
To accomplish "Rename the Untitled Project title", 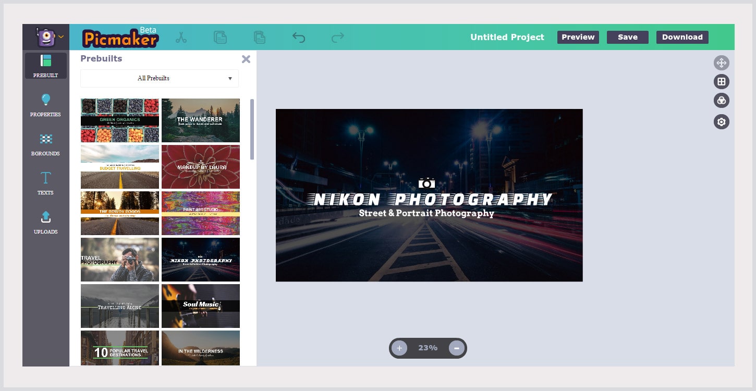I will (507, 37).
